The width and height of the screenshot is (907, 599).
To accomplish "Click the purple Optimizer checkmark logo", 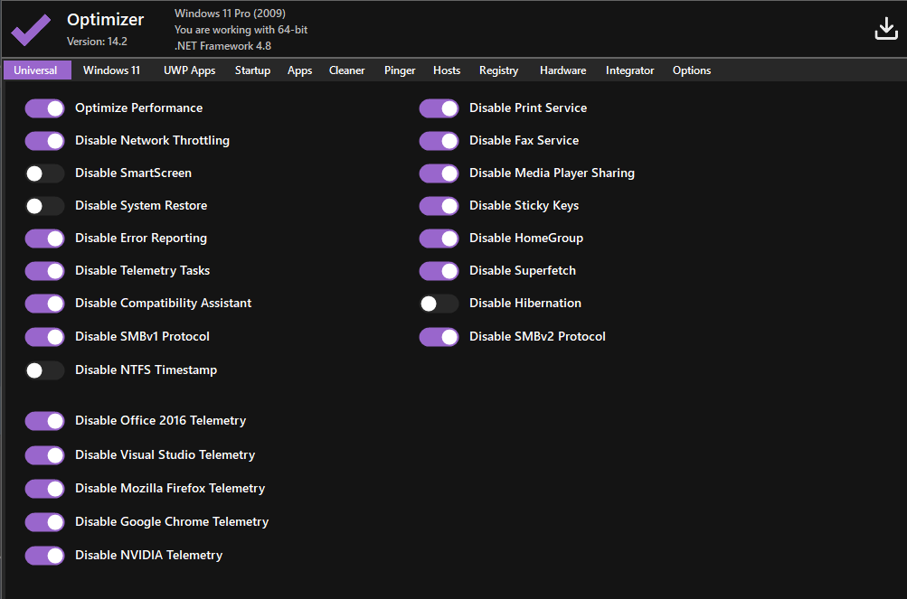I will tap(31, 30).
